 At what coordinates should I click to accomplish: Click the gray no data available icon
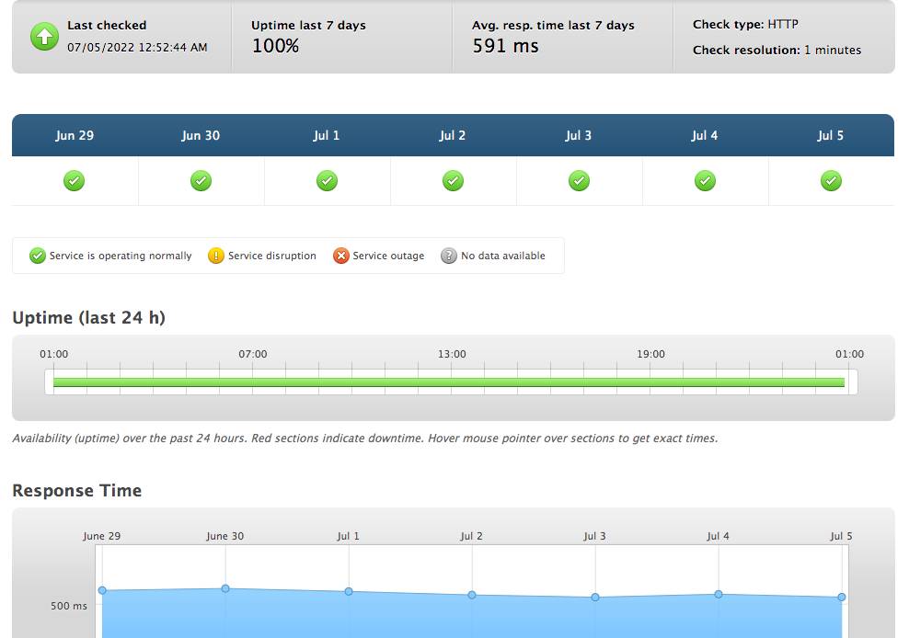[449, 256]
